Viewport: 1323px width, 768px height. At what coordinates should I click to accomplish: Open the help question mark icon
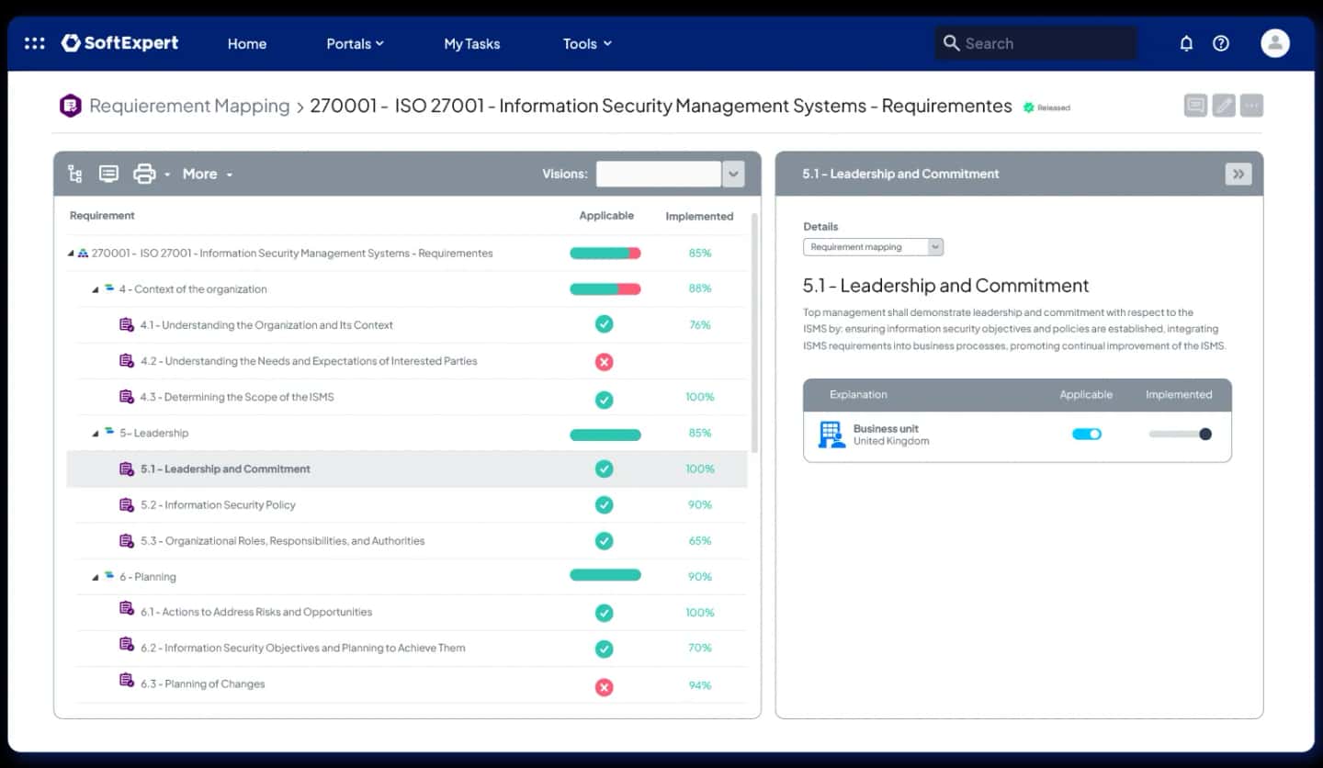(1221, 43)
